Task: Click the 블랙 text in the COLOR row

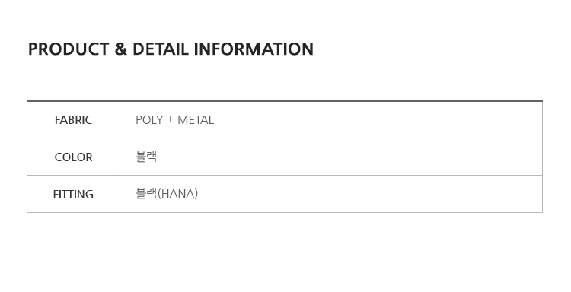Action: tap(146, 157)
